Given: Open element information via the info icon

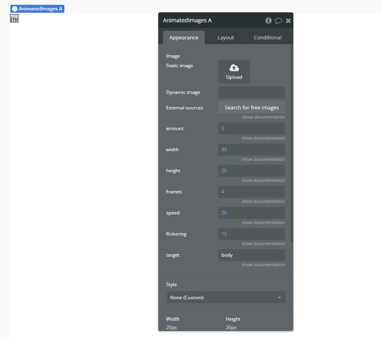Looking at the screenshot, I should pos(268,20).
